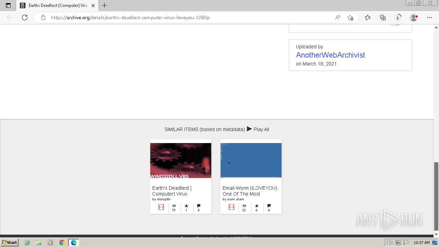Select Microsoft Edge taskbar button
Viewport: 439px width, 247px height.
pyautogui.click(x=74, y=243)
